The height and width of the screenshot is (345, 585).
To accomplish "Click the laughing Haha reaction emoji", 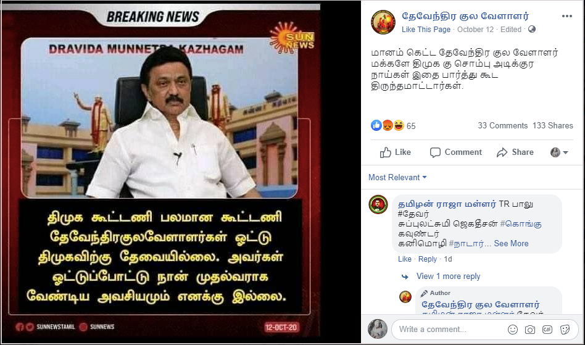I will (399, 125).
